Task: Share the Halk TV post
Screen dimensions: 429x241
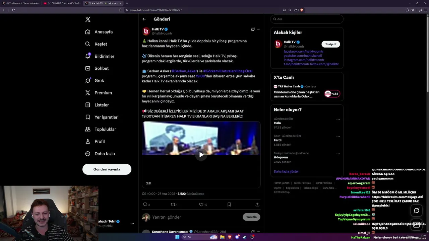Action: point(257,205)
